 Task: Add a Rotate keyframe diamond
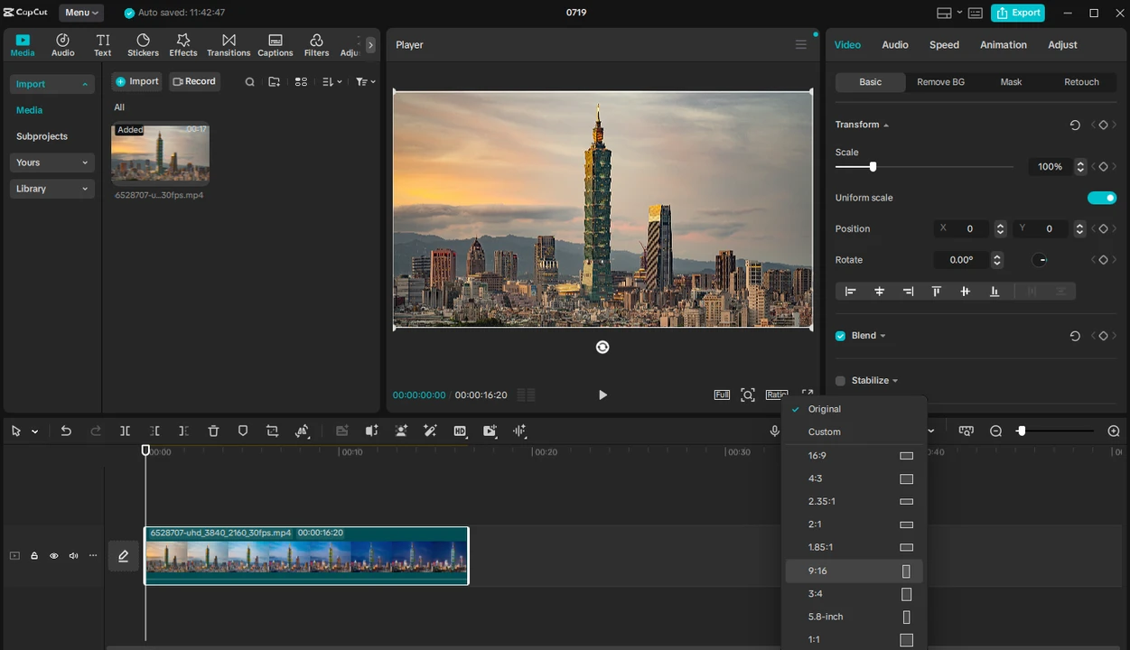click(1103, 260)
